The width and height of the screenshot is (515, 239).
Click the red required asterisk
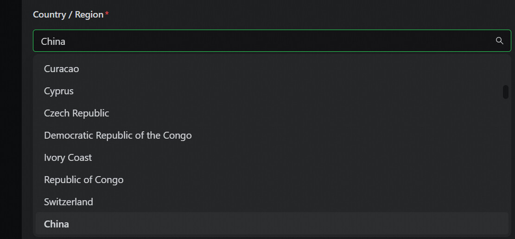(x=107, y=14)
